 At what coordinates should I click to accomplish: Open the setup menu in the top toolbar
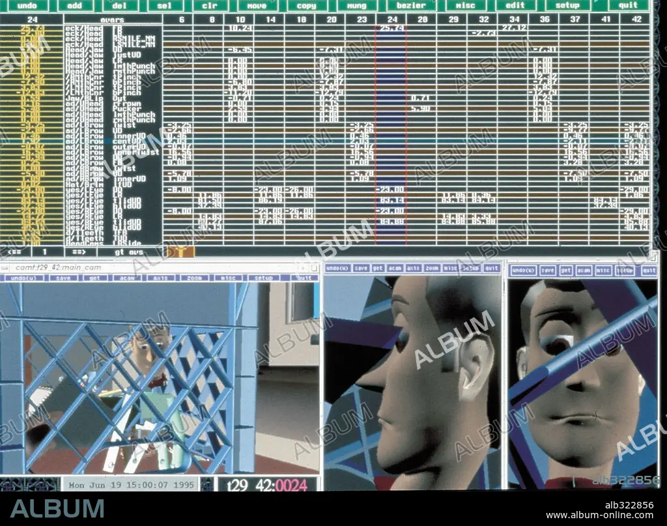(567, 5)
